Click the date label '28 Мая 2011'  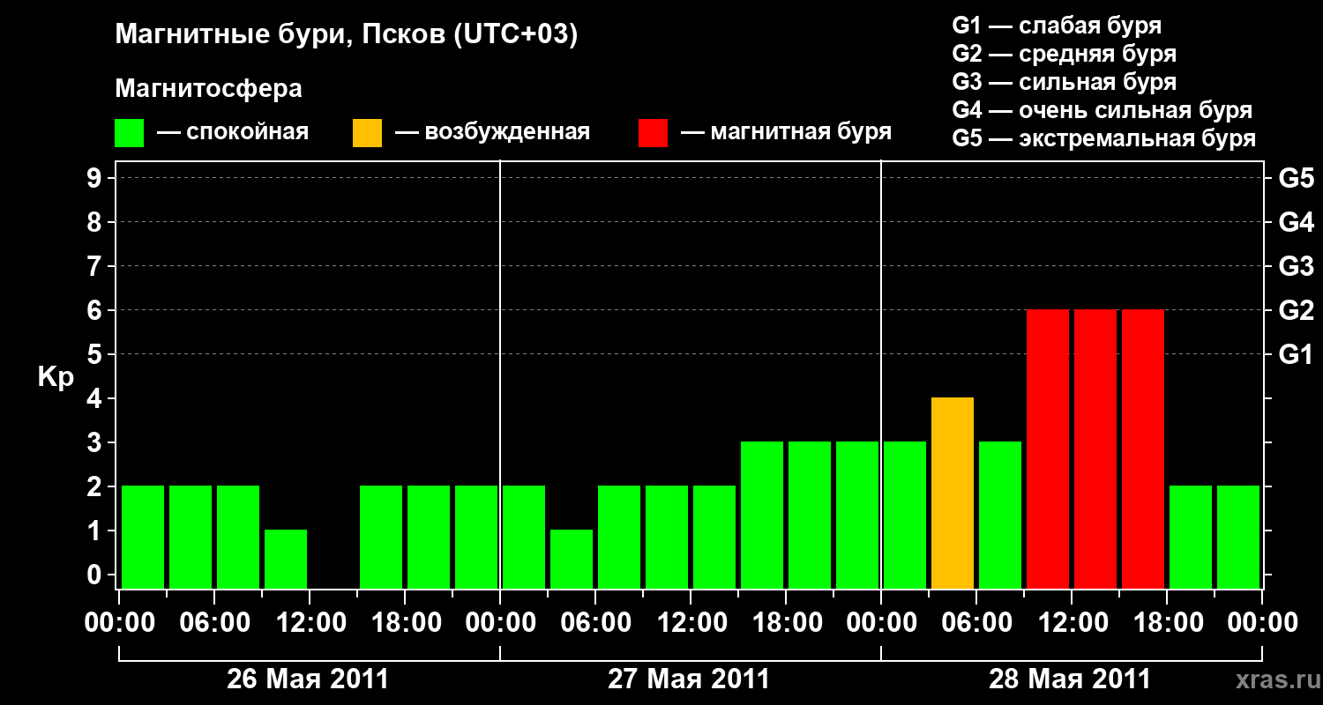(x=1070, y=679)
